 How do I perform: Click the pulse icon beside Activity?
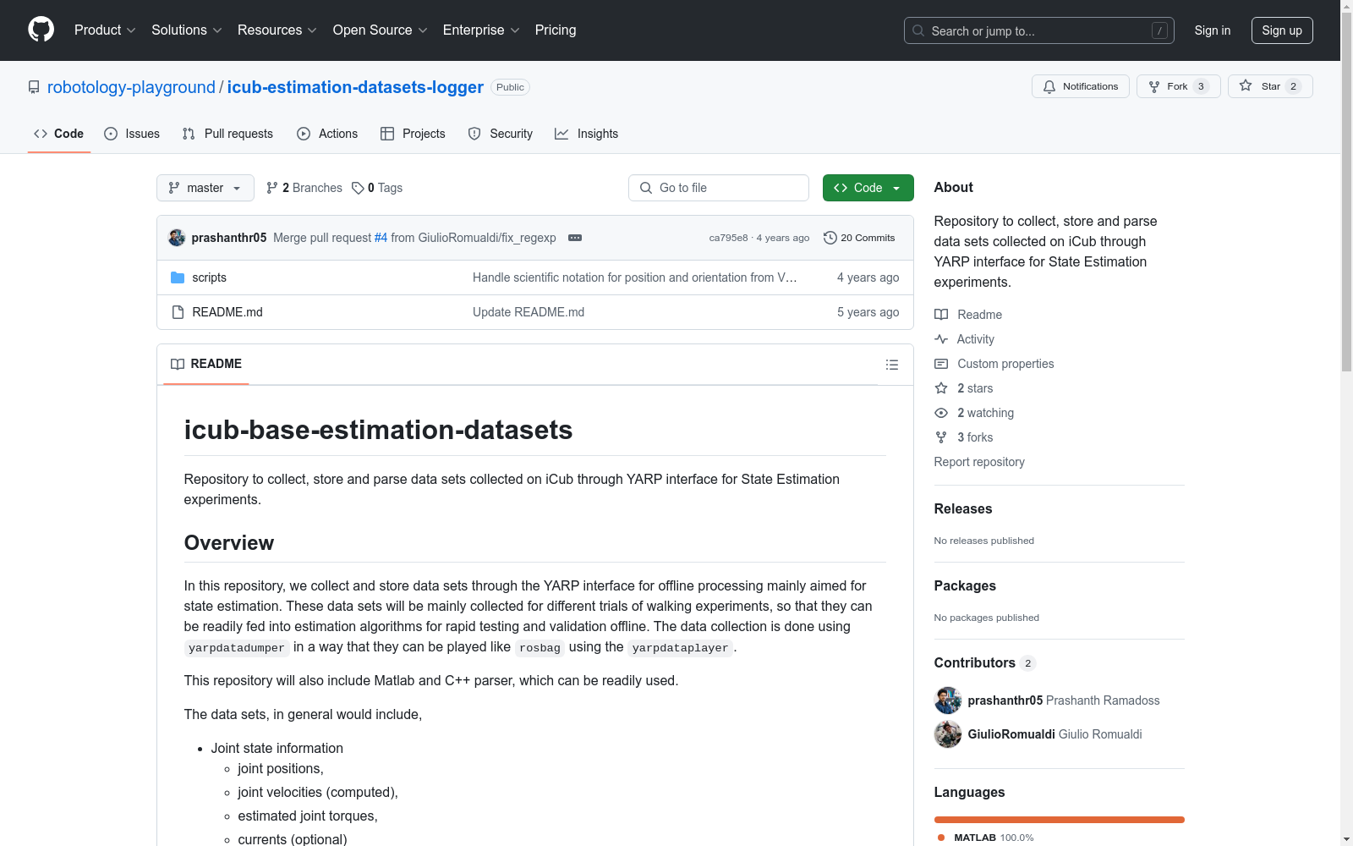941,339
